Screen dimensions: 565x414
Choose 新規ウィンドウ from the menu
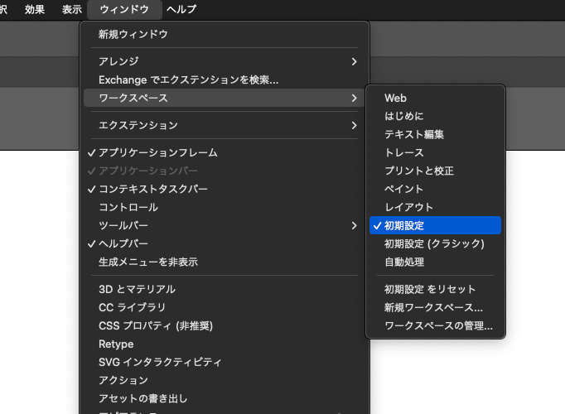click(x=133, y=34)
